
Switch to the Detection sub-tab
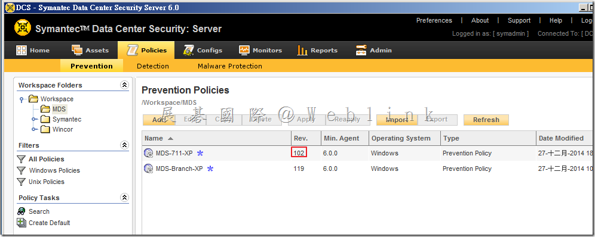(x=153, y=66)
